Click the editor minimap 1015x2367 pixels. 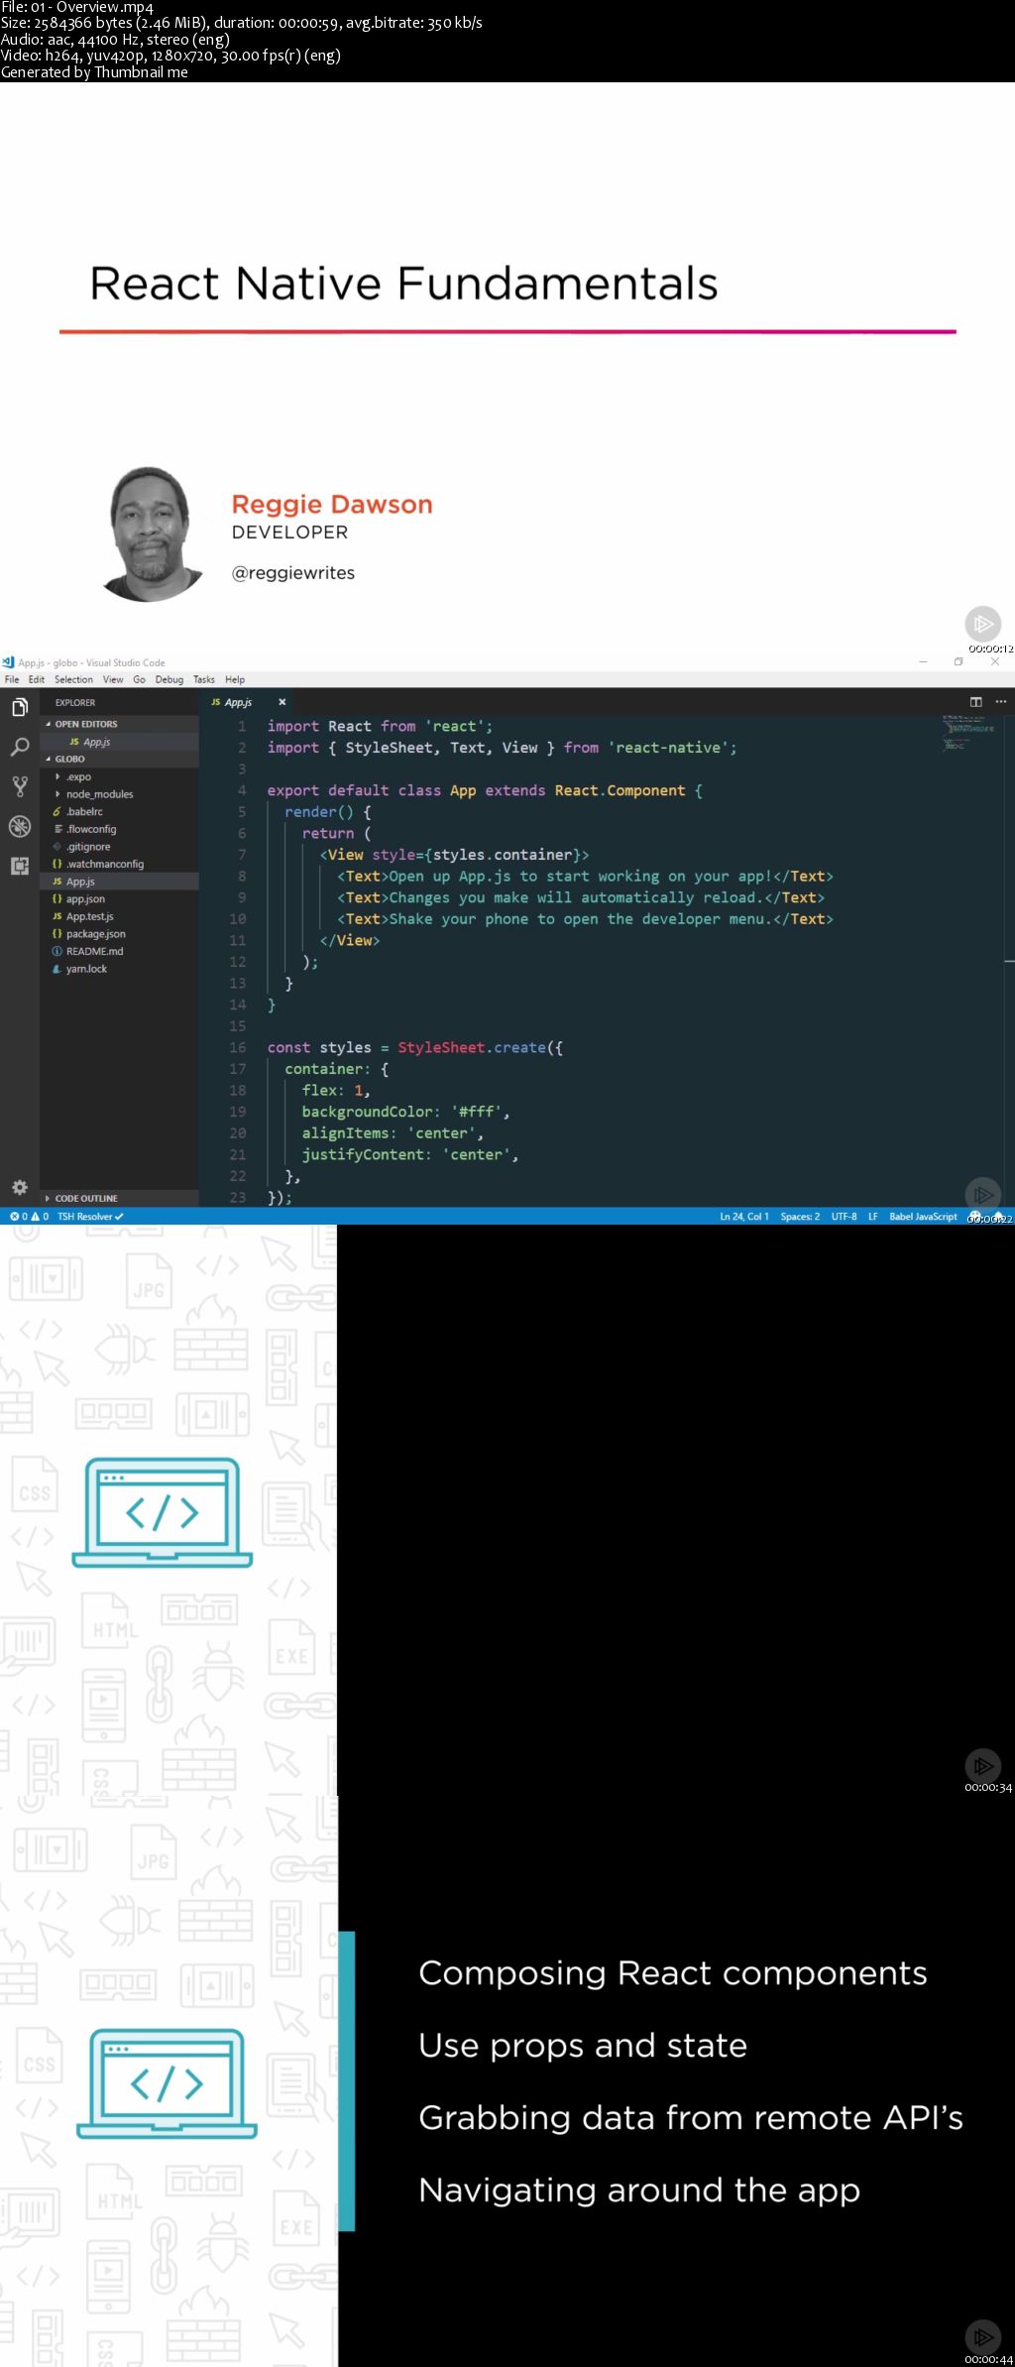(x=968, y=732)
